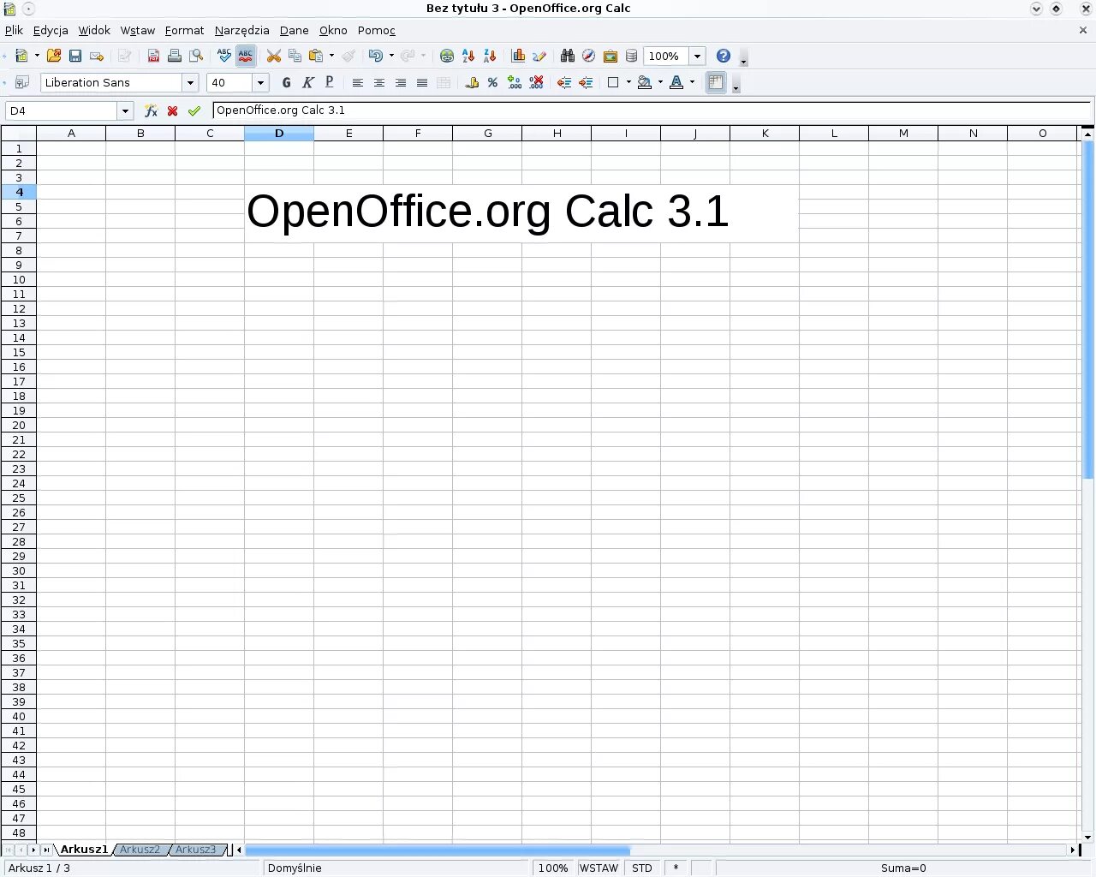
Task: Sort ascending A to Z
Action: tap(468, 56)
